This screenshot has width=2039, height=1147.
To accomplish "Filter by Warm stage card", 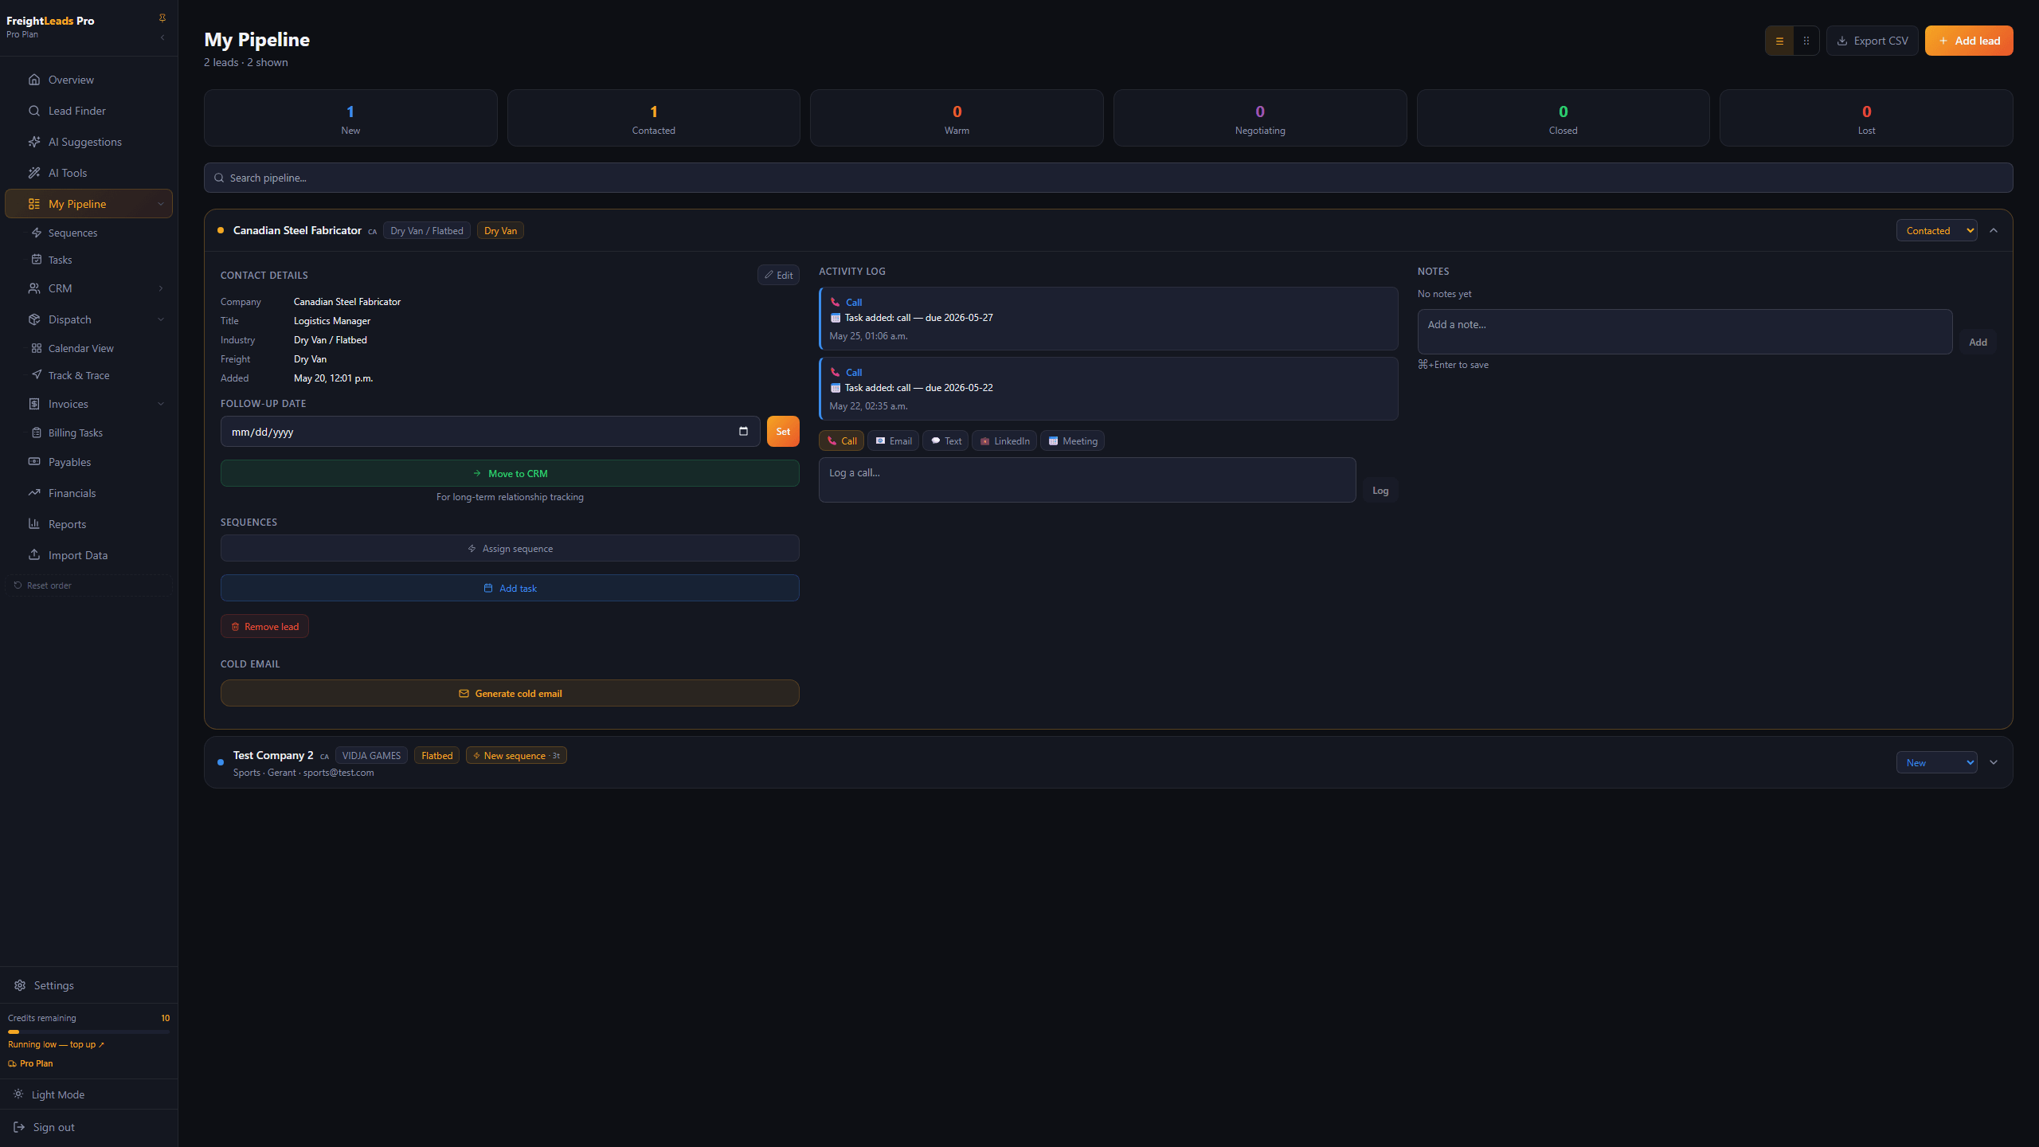I will (957, 118).
